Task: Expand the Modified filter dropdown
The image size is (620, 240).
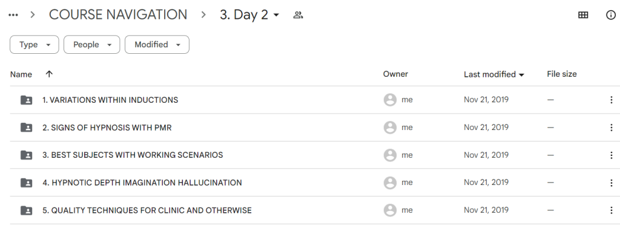Action: pos(157,45)
